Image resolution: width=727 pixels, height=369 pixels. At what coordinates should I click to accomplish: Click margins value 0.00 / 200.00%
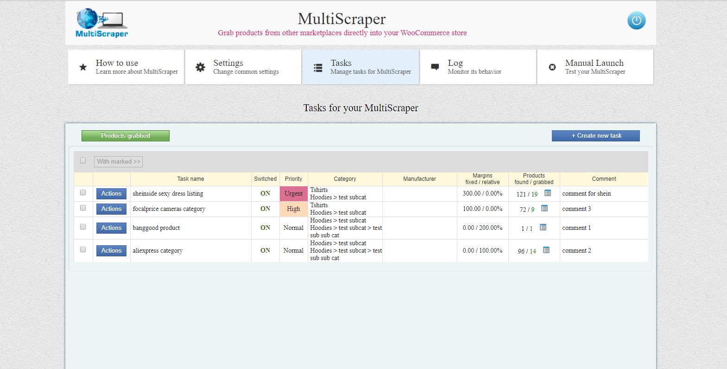click(483, 228)
